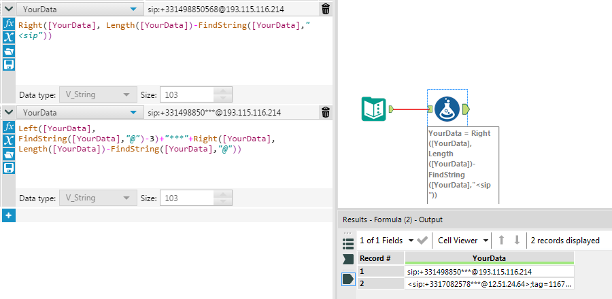Move to previous record with up arrow
Image resolution: width=612 pixels, height=299 pixels.
pyautogui.click(x=502, y=241)
